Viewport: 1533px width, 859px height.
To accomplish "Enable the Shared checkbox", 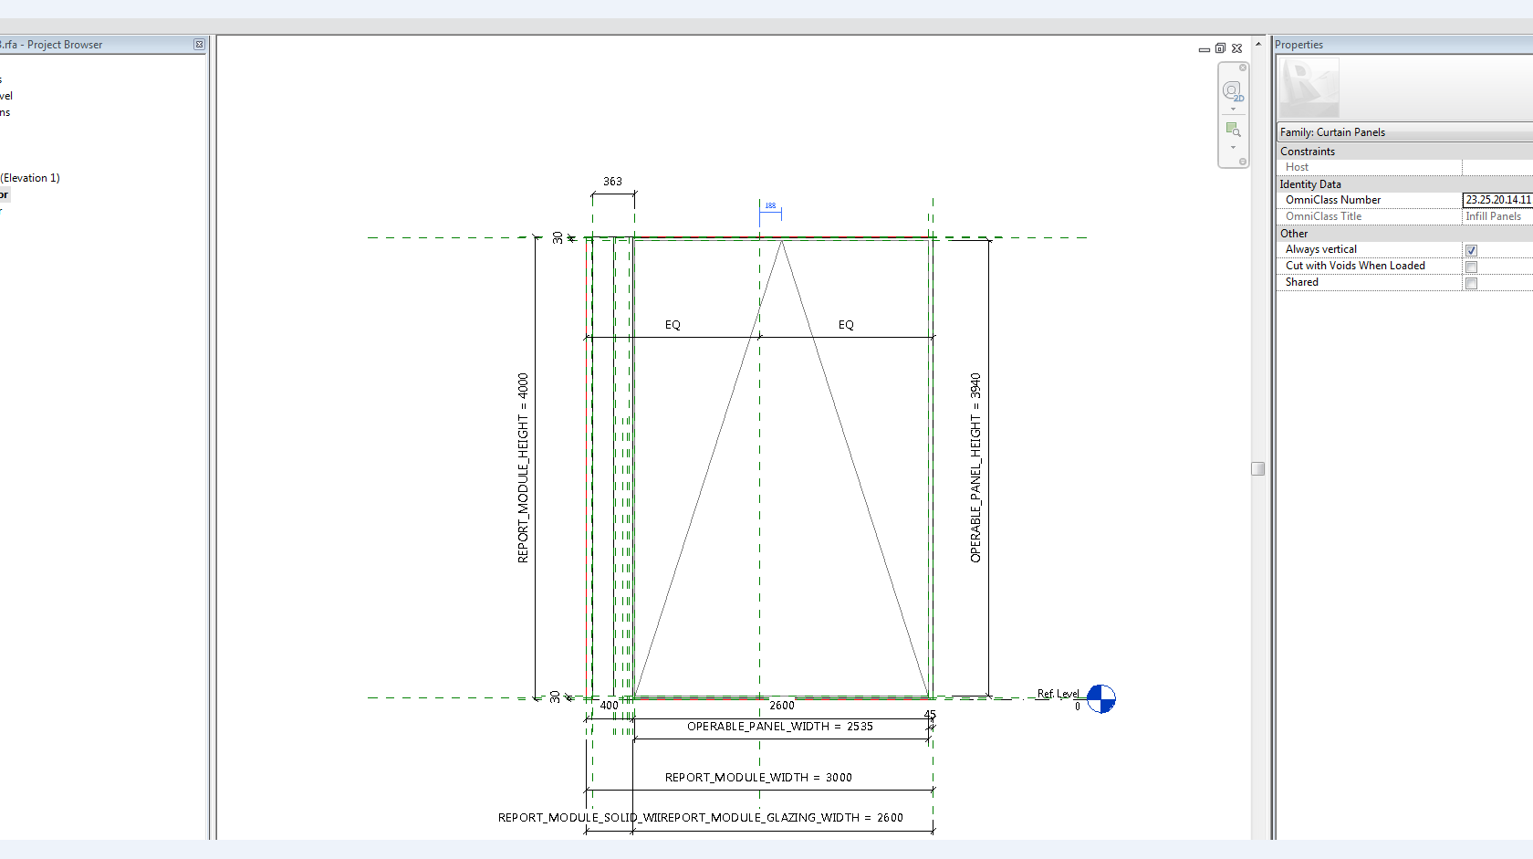I will click(1471, 283).
